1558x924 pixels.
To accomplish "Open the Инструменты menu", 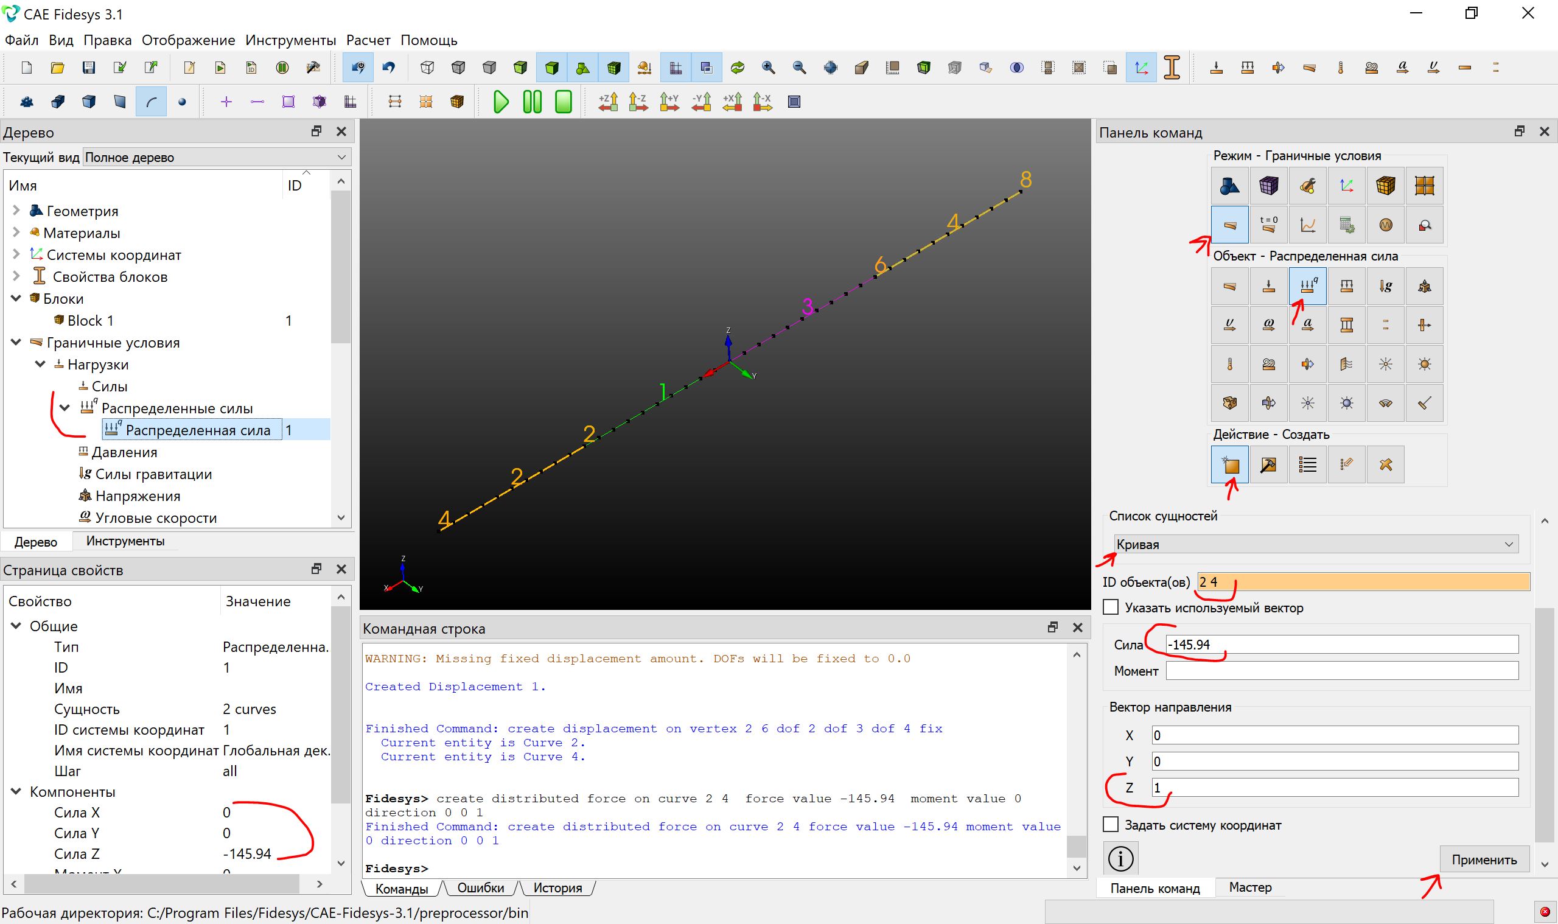I will point(291,40).
